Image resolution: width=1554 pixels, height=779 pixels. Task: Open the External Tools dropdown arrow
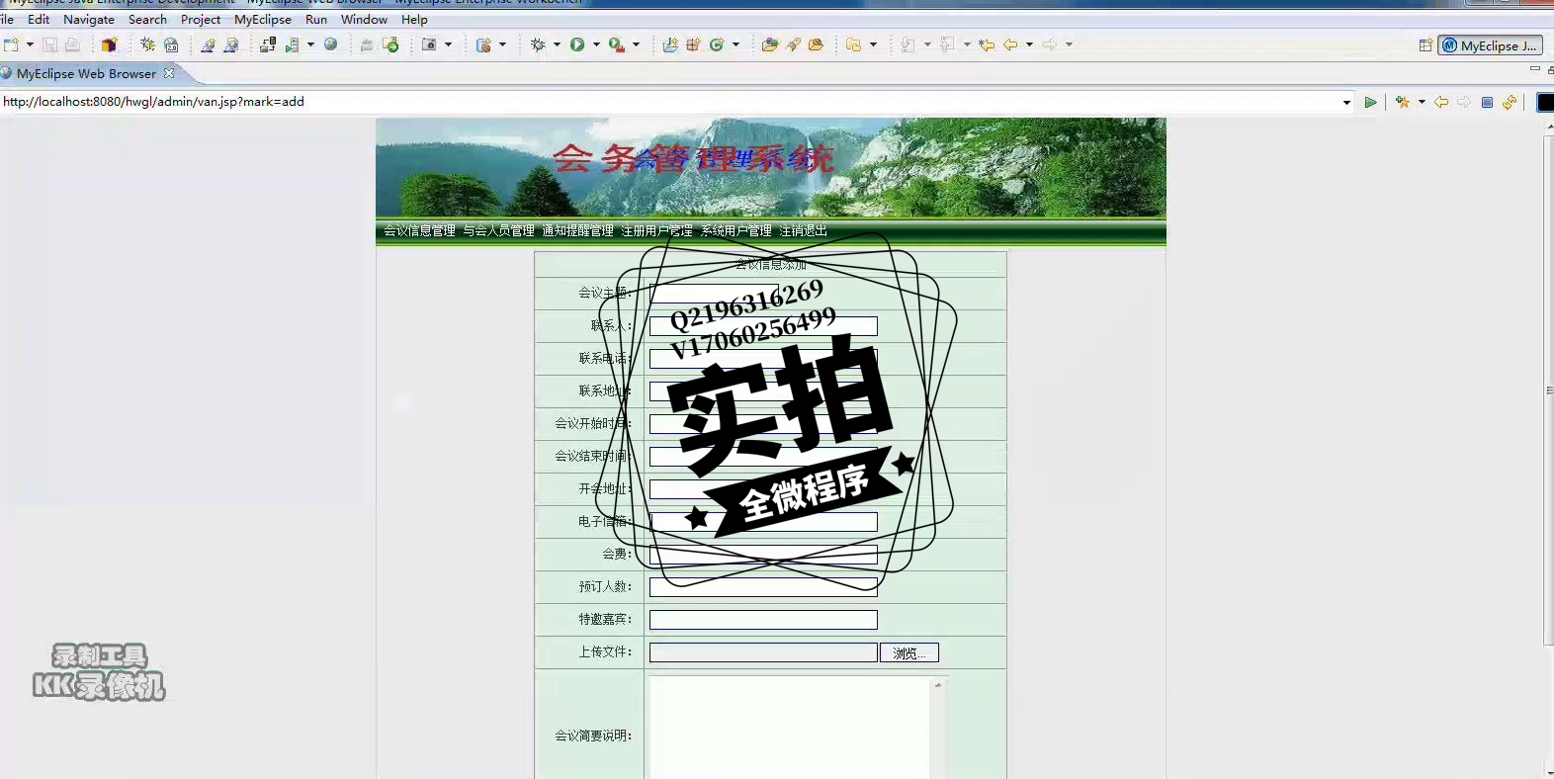636,44
